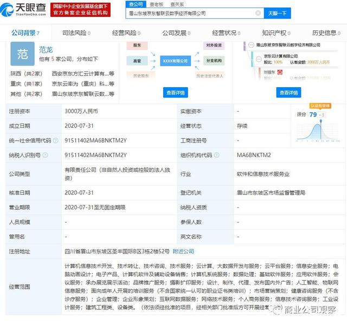Image resolution: width=347 pixels, height=325 pixels.
Task: Click the 分支机构 box in diagram
Action: (x=214, y=61)
